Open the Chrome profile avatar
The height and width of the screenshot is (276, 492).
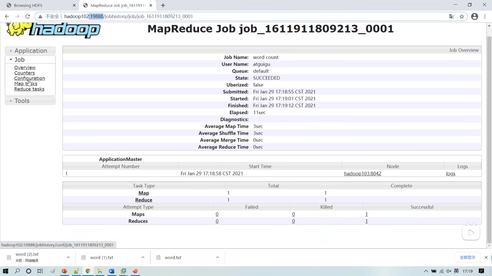point(475,16)
